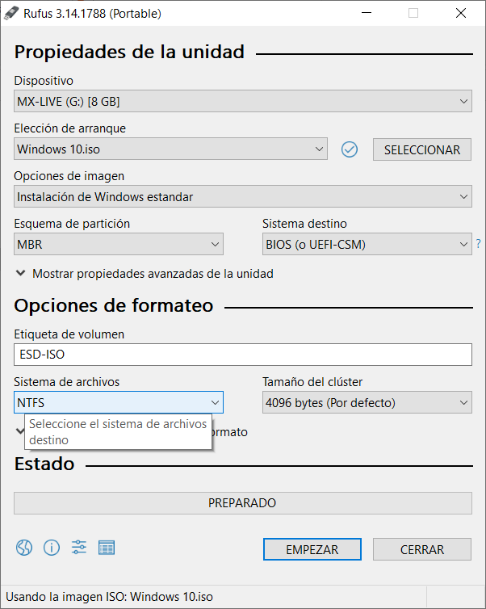Open the language globe icon
This screenshot has width=486, height=609.
24,548
